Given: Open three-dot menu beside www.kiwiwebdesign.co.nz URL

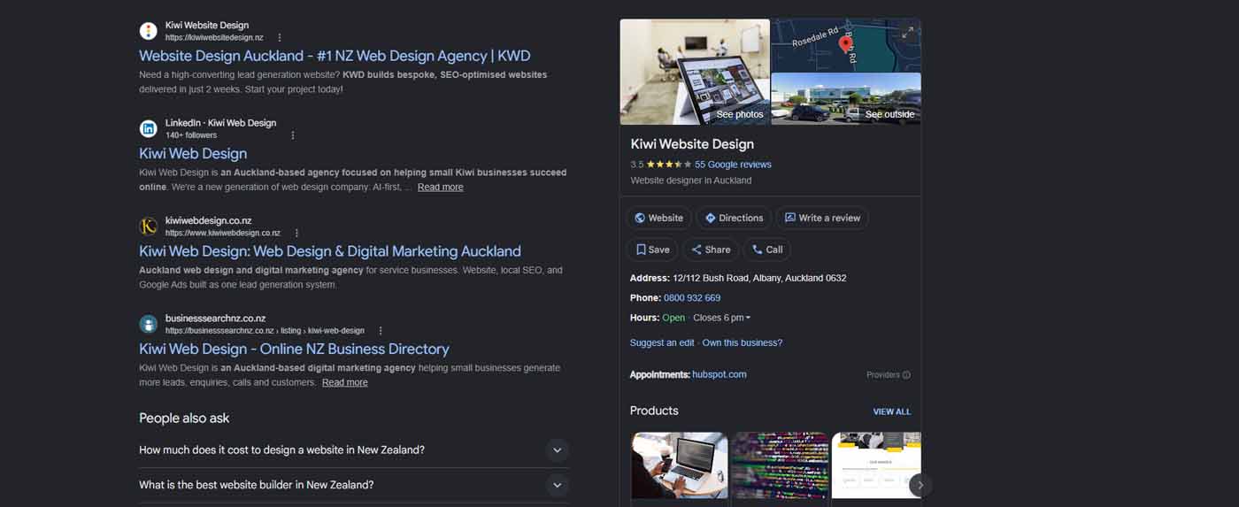Looking at the screenshot, I should click(x=296, y=233).
